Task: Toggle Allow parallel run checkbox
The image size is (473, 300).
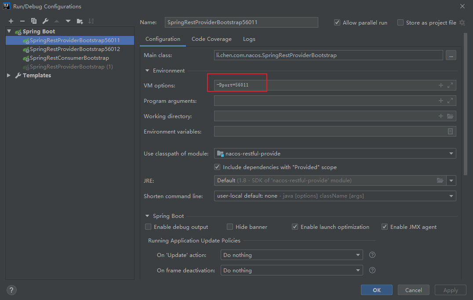Action: pos(337,22)
